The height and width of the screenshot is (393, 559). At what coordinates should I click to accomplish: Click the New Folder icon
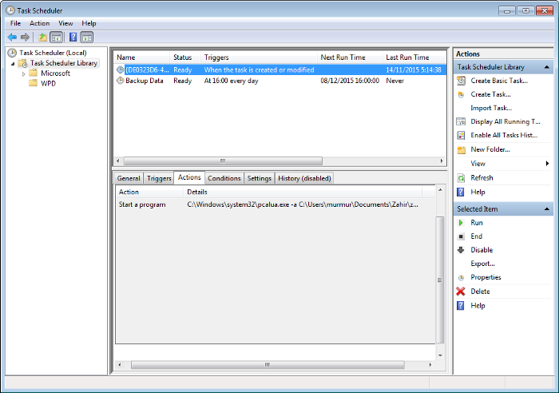click(461, 150)
